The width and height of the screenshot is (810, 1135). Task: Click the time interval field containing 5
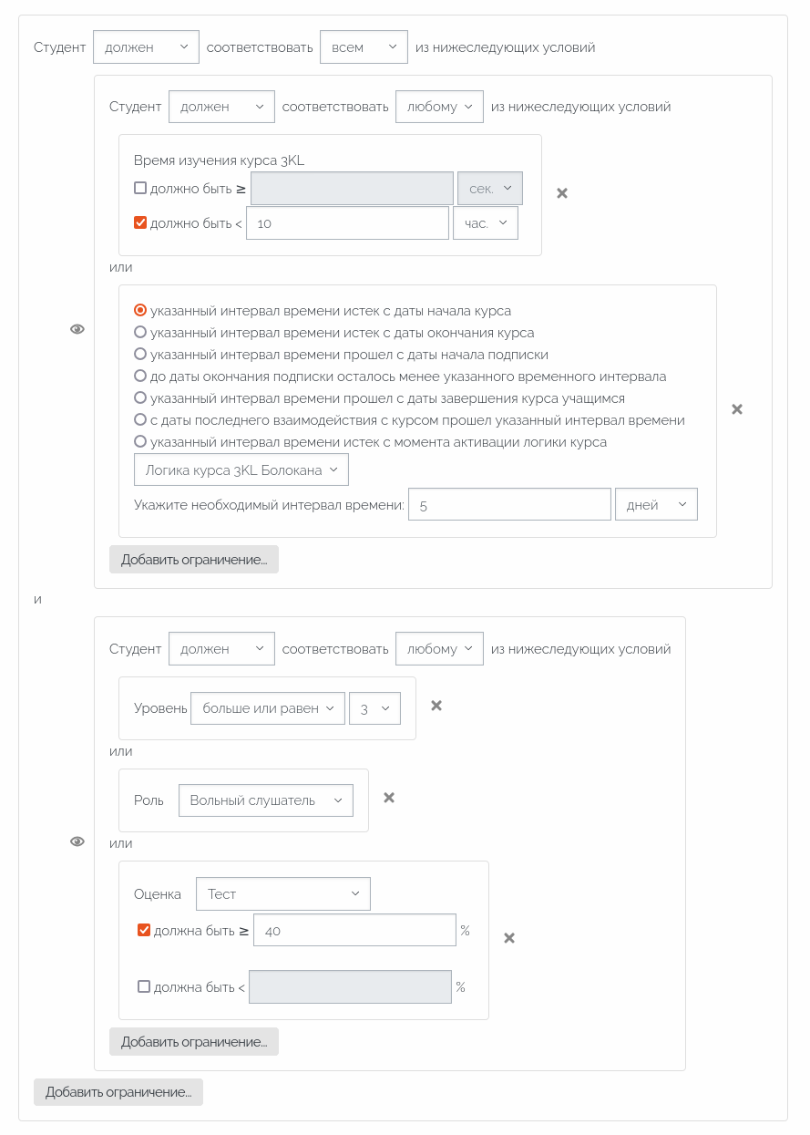[x=509, y=505]
